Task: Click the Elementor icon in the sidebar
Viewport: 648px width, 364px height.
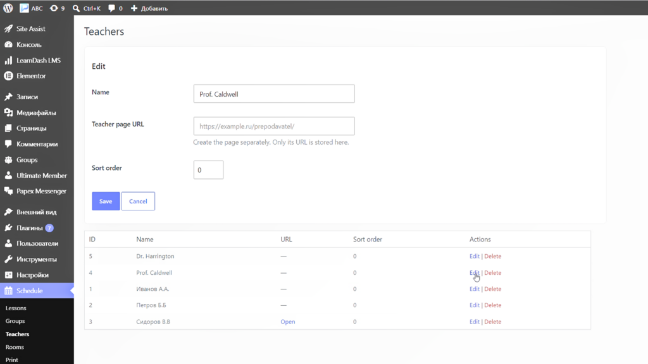Action: pyautogui.click(x=8, y=76)
